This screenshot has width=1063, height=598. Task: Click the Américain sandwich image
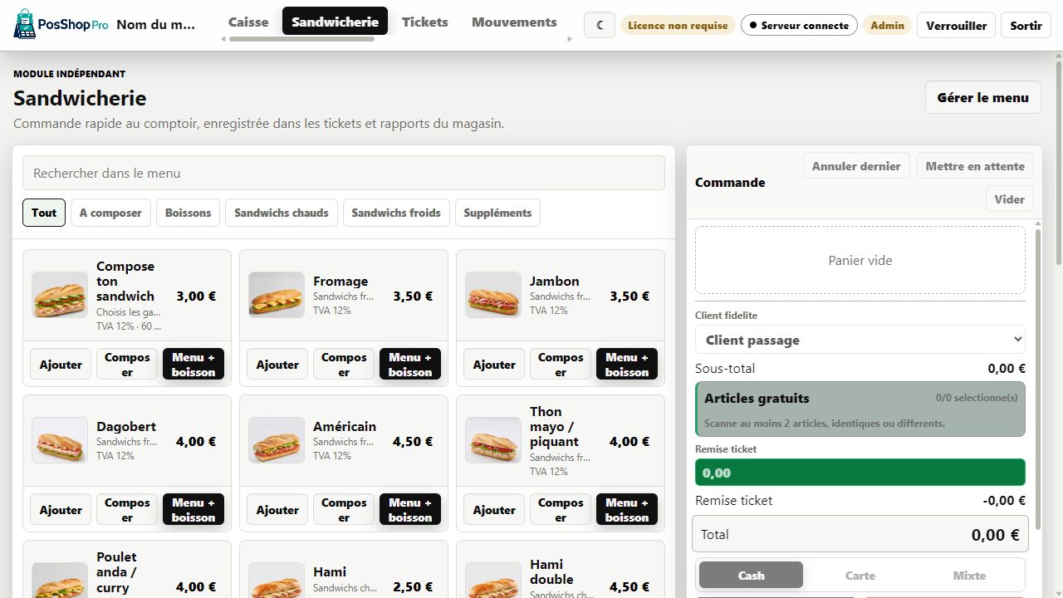pyautogui.click(x=277, y=440)
